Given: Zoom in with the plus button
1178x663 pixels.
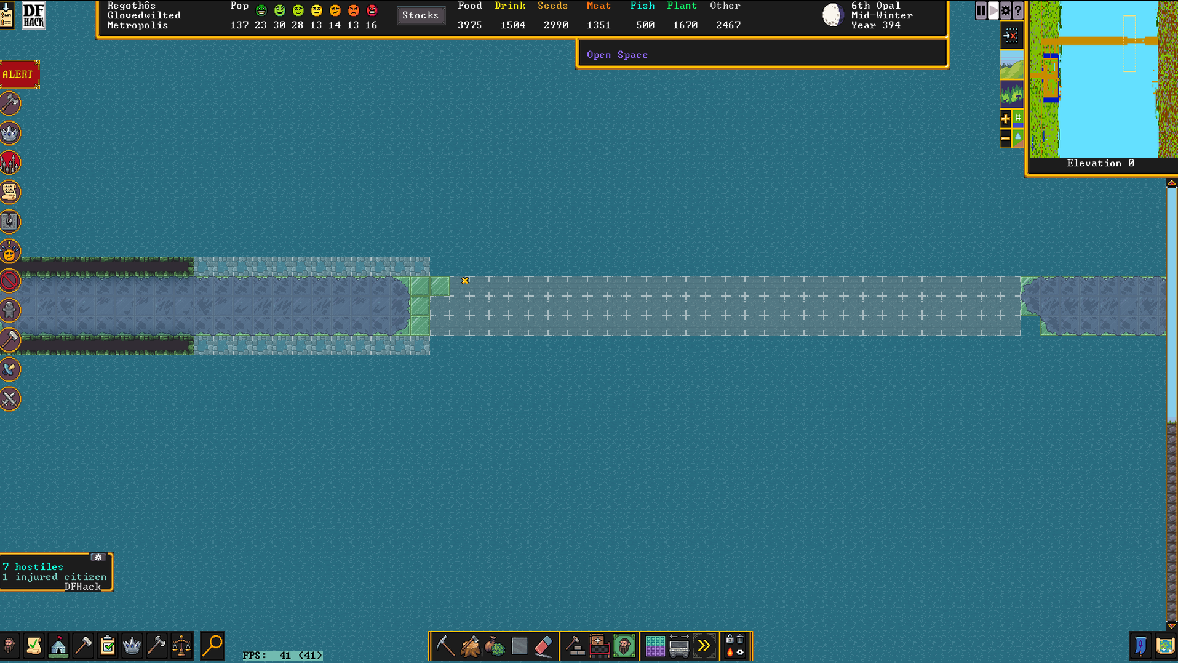Looking at the screenshot, I should coord(1006,119).
